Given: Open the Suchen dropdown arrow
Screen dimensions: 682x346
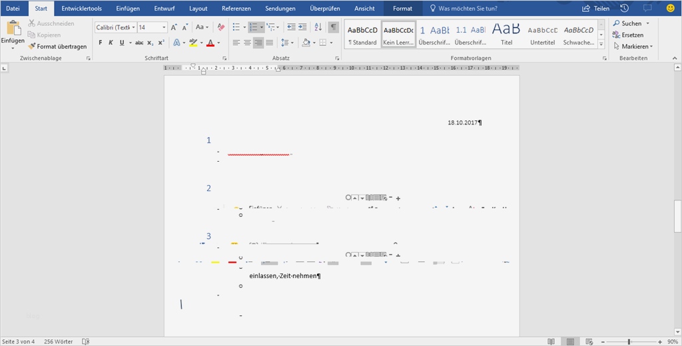Looking at the screenshot, I should (x=647, y=23).
